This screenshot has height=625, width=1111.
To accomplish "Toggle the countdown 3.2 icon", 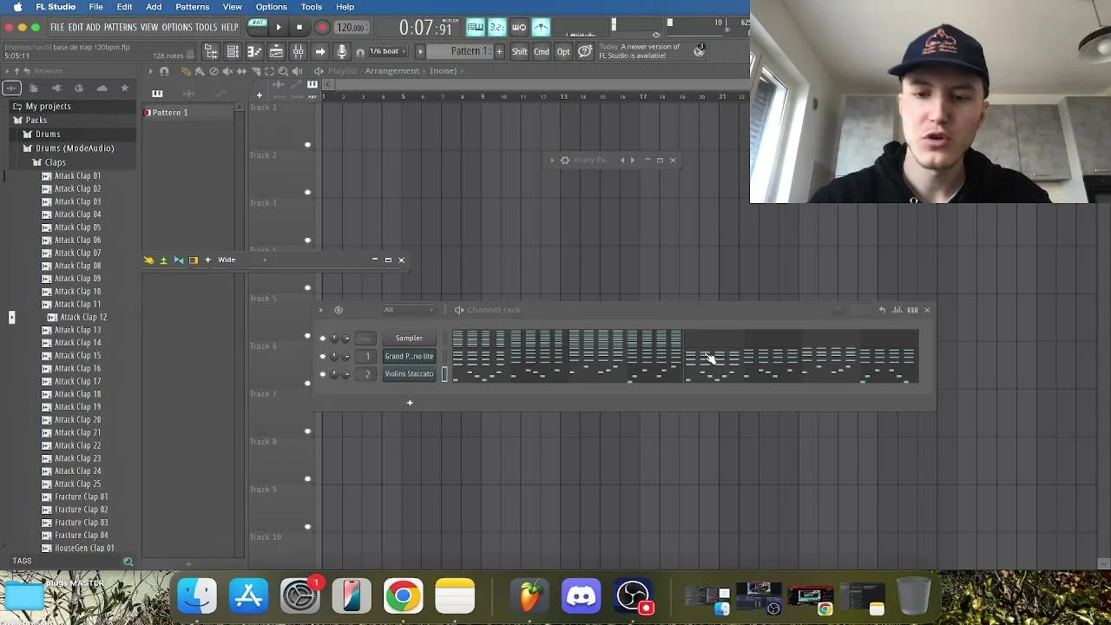I will click(497, 28).
